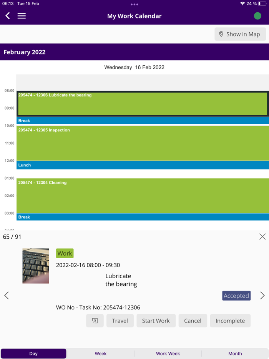Tap the battery indicator in status bar
Screen dimensions: 269x359
(262, 4)
